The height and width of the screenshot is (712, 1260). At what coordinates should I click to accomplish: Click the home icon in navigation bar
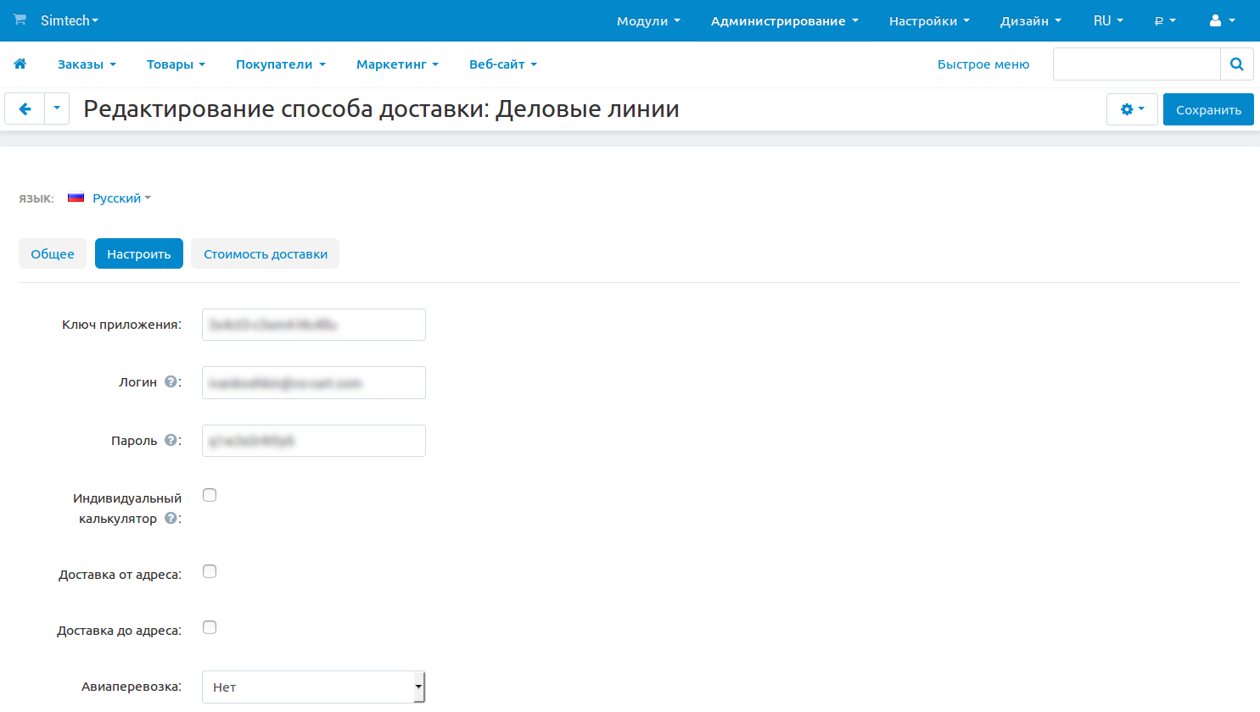click(20, 64)
